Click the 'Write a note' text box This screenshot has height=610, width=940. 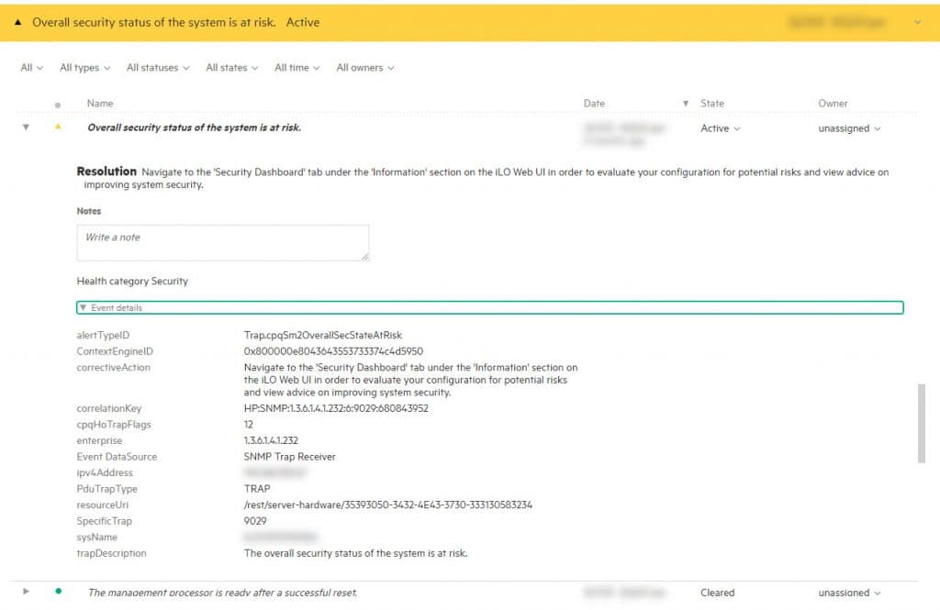[223, 243]
